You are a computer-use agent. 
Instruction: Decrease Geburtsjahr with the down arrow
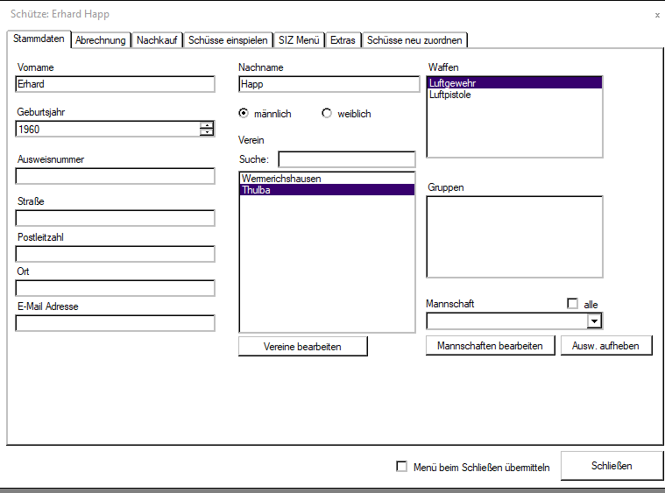click(207, 133)
